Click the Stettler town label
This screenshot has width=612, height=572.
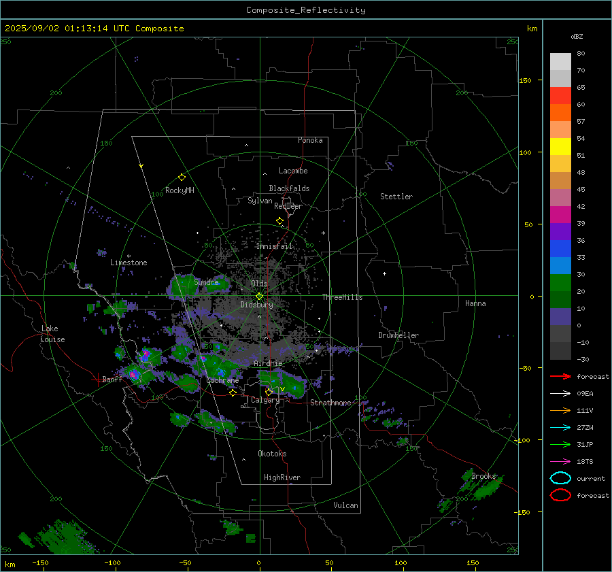[x=396, y=197]
